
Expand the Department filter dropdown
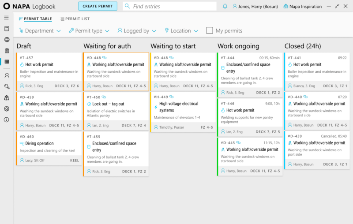[40, 30]
